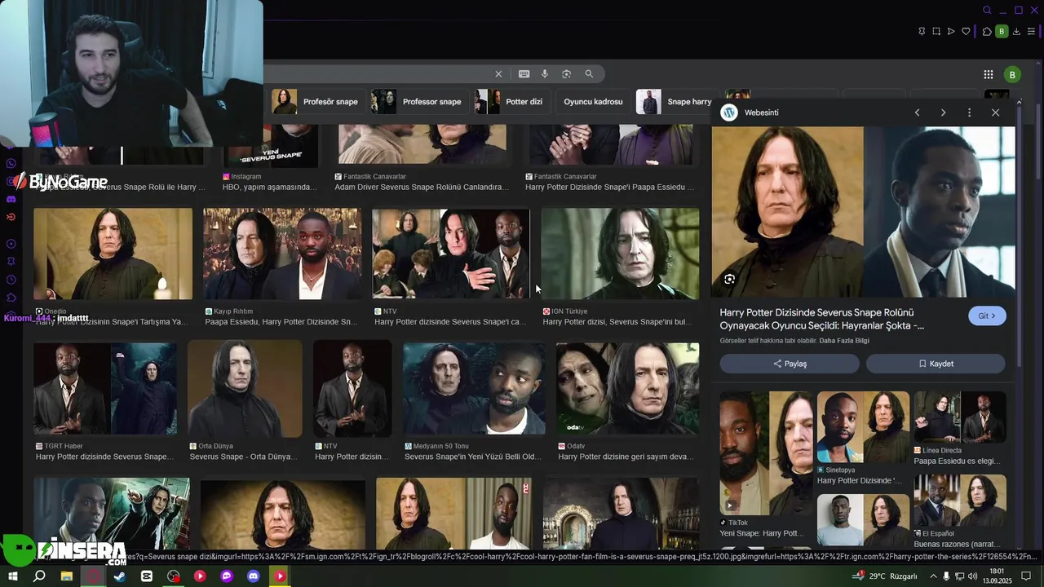This screenshot has width=1044, height=587.
Task: Open the green B browser profile badge
Action: click(x=1002, y=32)
